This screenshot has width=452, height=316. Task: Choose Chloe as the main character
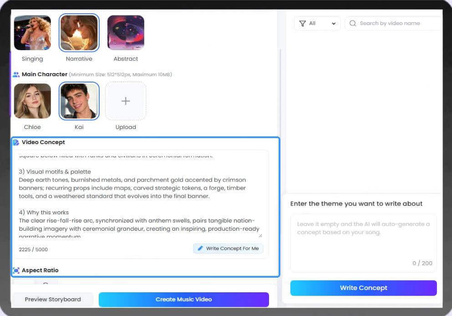(x=32, y=101)
